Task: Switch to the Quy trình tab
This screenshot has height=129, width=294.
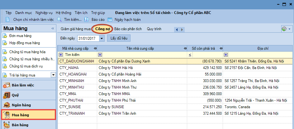Action: (154, 29)
